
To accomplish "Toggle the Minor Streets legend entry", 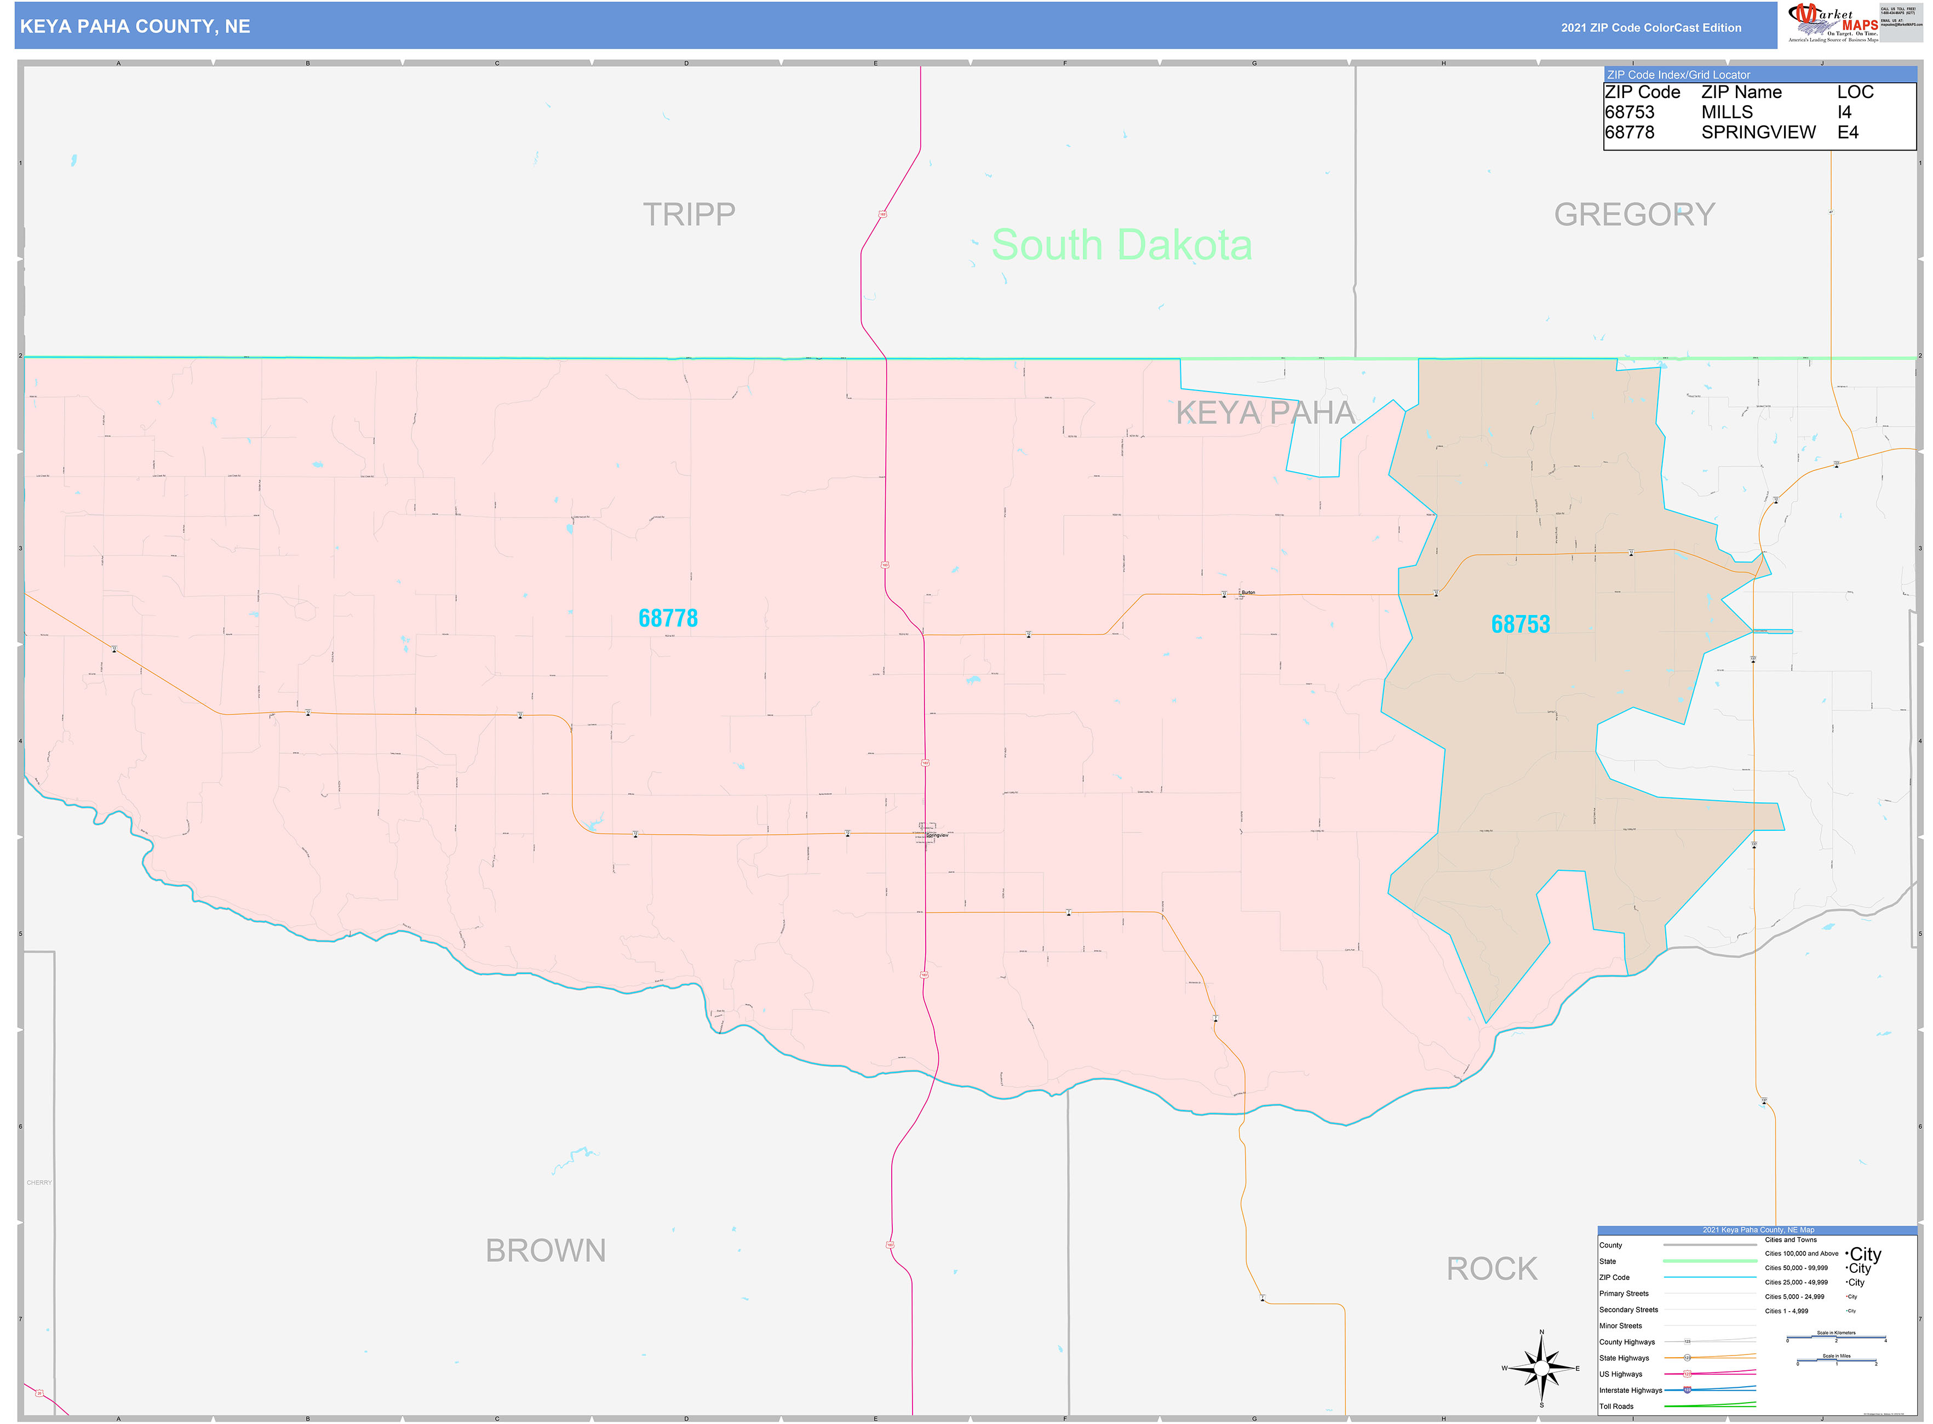I will 1621,1327.
